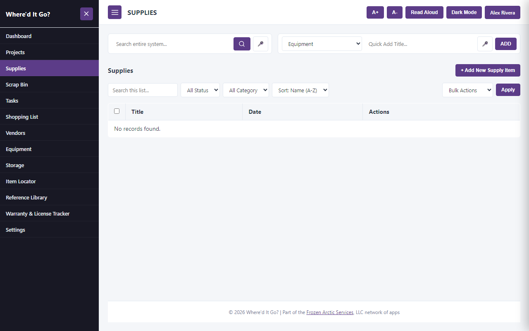Select Supplies in the sidebar
Viewport: 529px width, 331px height.
pos(49,68)
